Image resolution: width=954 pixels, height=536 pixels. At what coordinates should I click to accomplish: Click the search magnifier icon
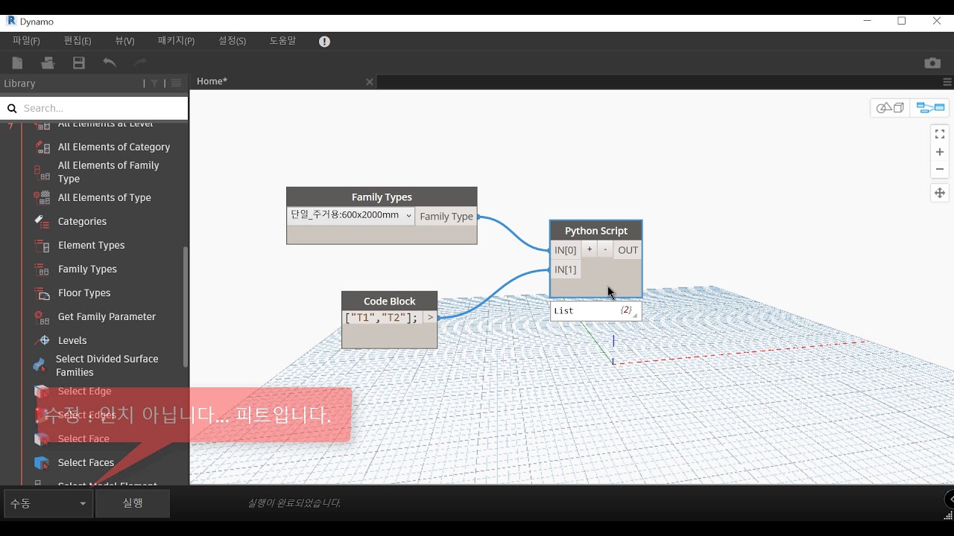pyautogui.click(x=12, y=108)
